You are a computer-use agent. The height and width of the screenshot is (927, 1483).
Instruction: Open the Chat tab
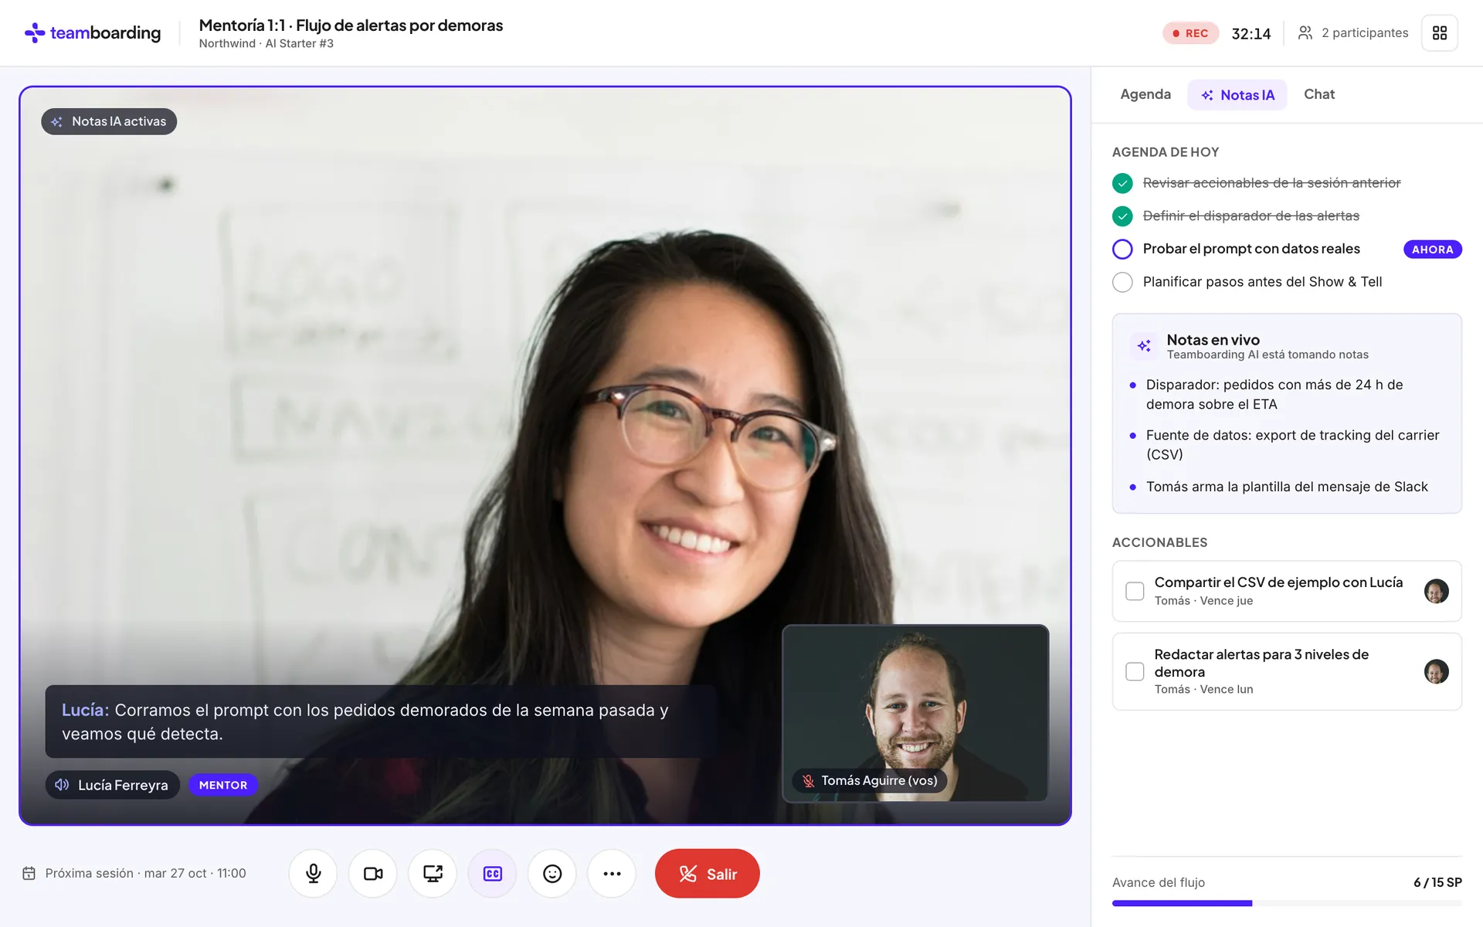pos(1319,94)
